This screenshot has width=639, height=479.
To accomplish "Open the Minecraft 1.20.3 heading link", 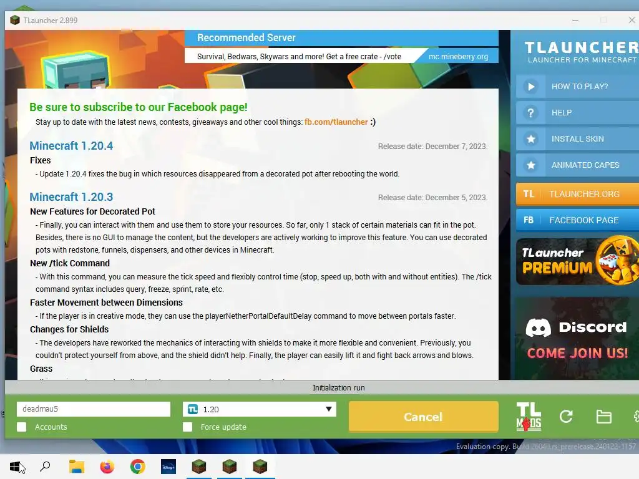I will (71, 196).
